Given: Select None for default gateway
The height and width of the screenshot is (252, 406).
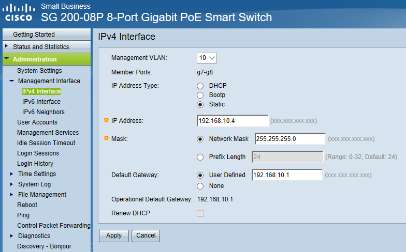Looking at the screenshot, I should [200, 186].
